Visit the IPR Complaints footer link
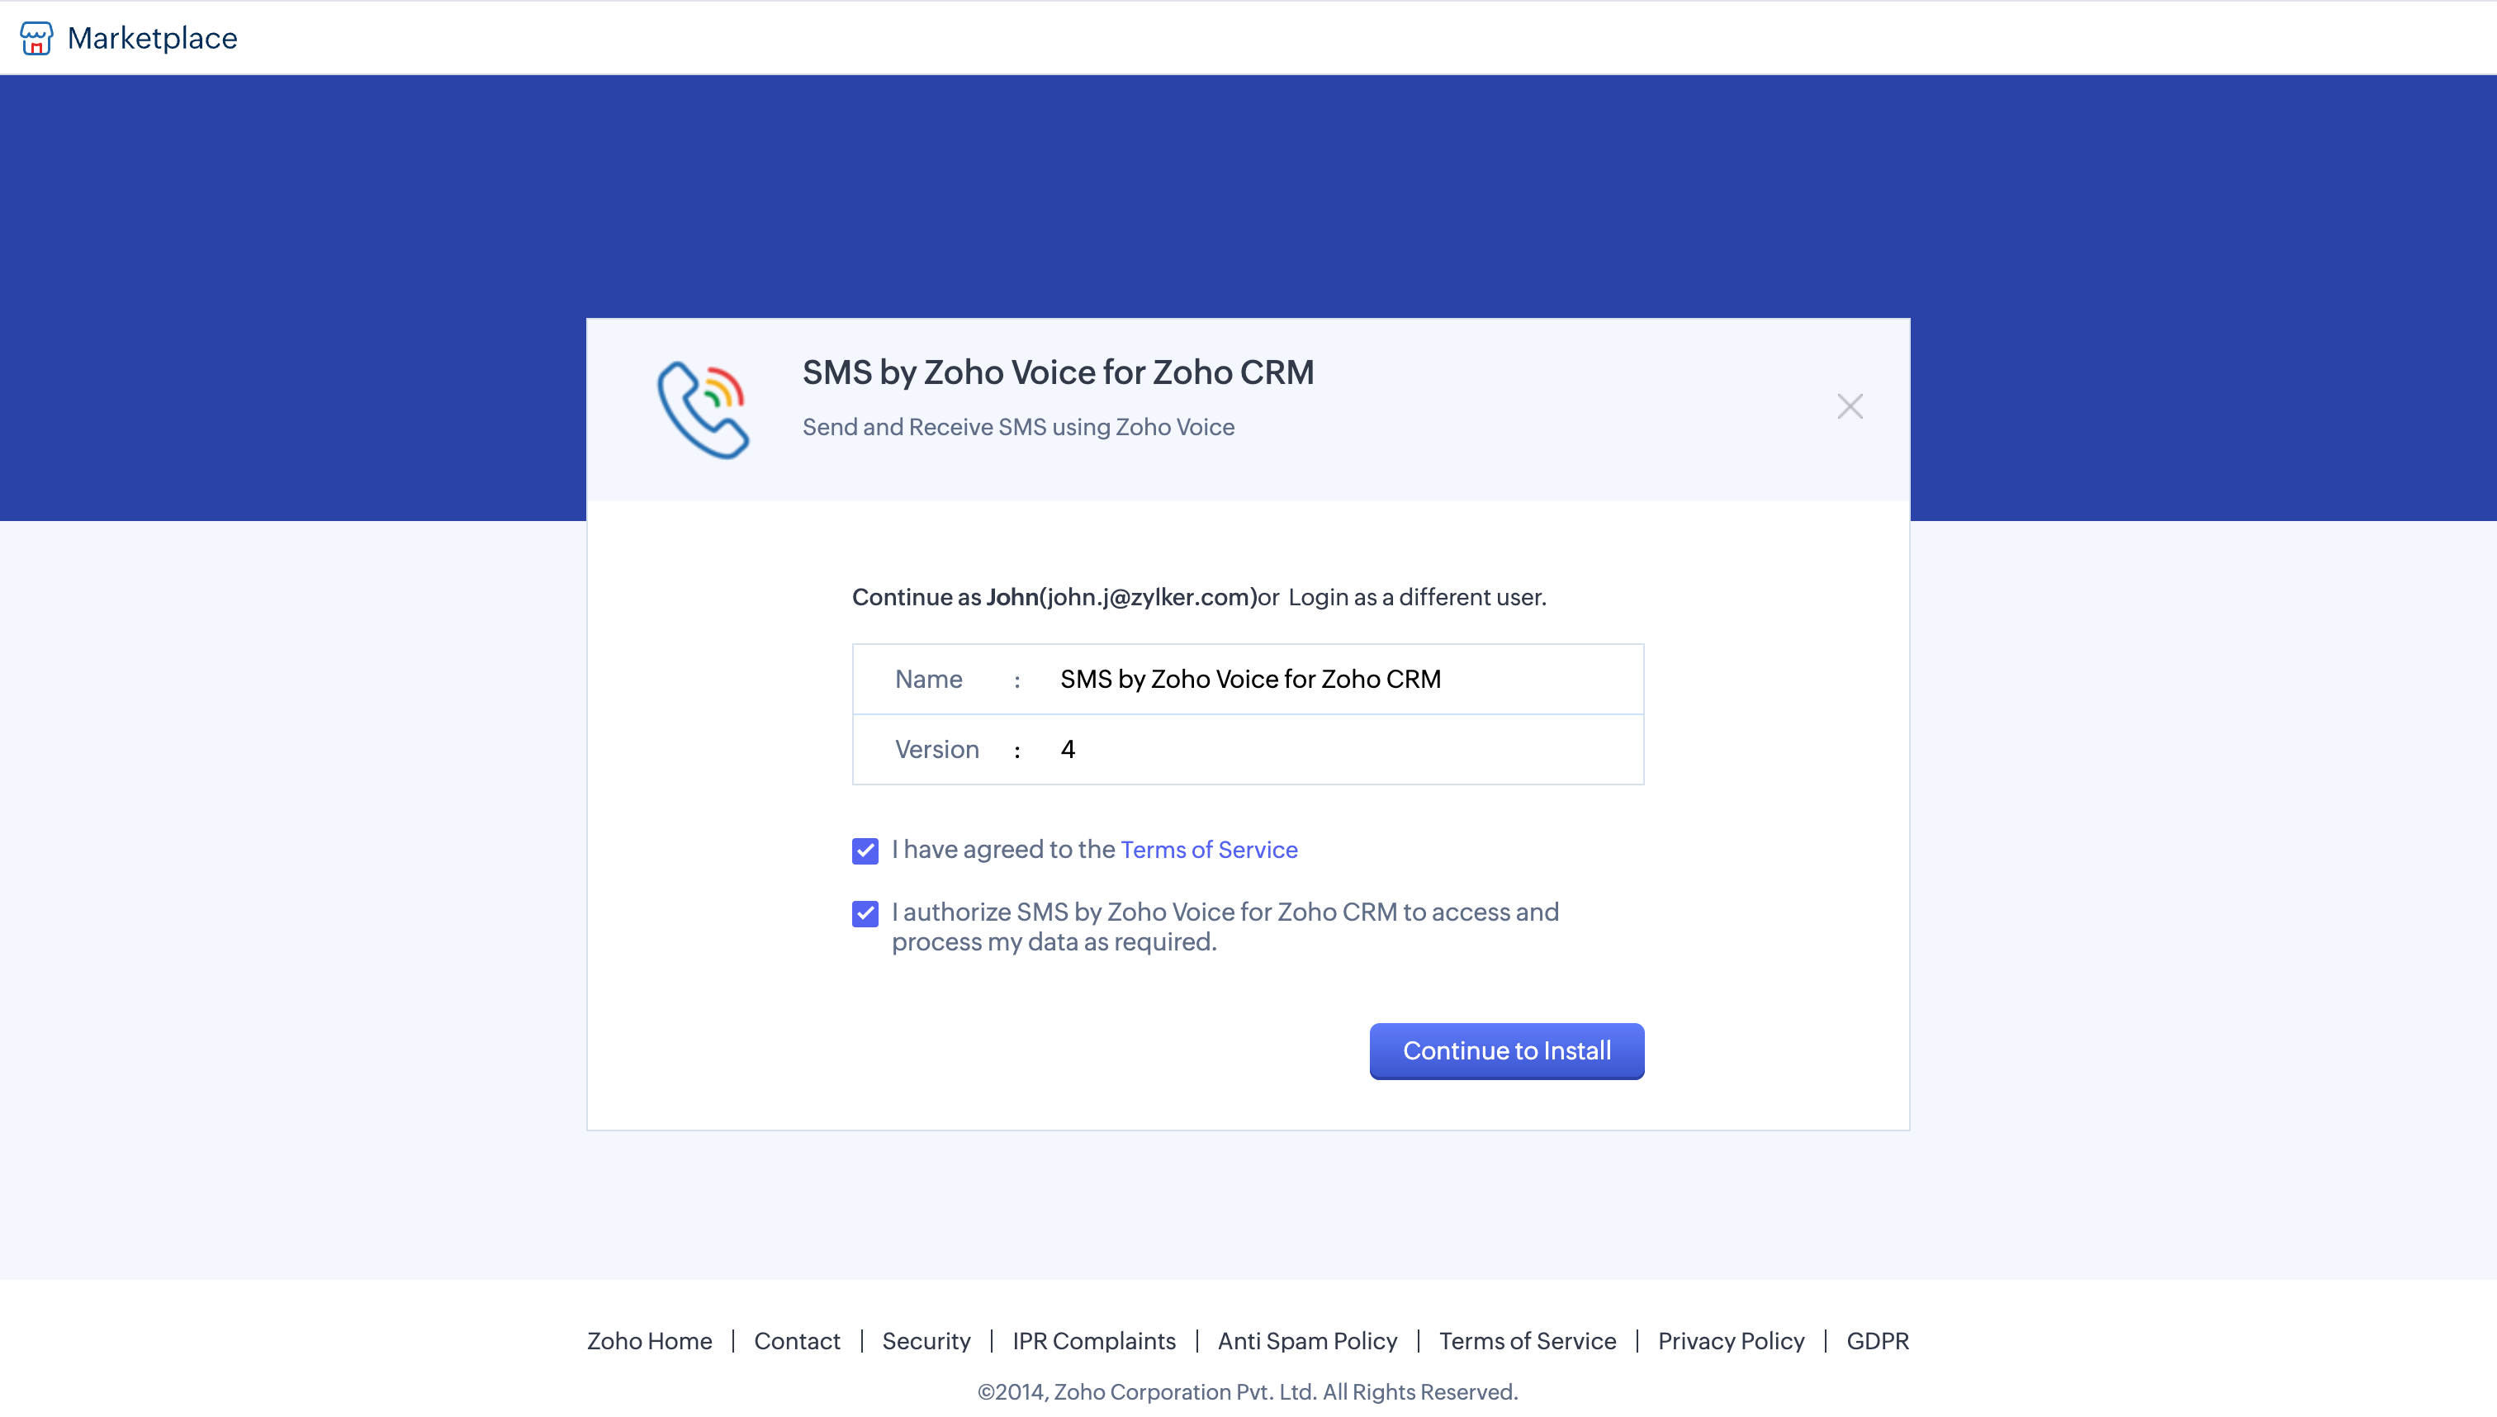 click(1094, 1340)
